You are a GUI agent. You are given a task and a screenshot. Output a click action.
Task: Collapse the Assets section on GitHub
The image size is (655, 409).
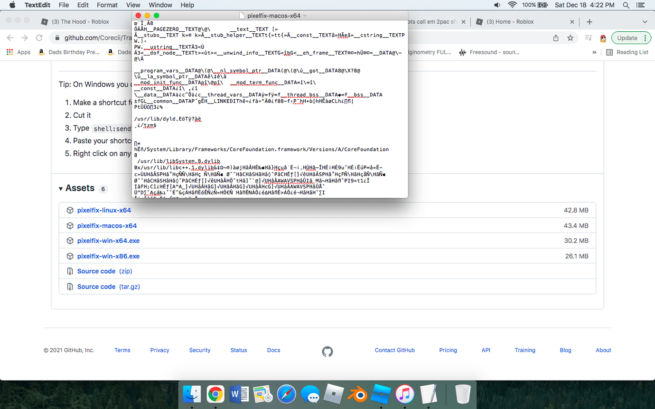point(62,188)
